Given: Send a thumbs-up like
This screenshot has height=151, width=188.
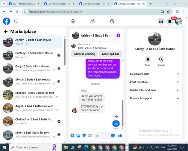Looking at the screenshot, I should pos(120,136).
